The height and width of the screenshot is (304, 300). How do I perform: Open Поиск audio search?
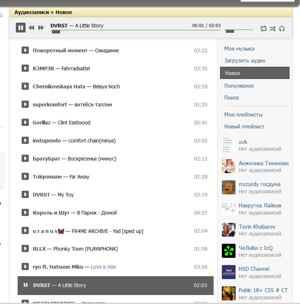pos(232,98)
